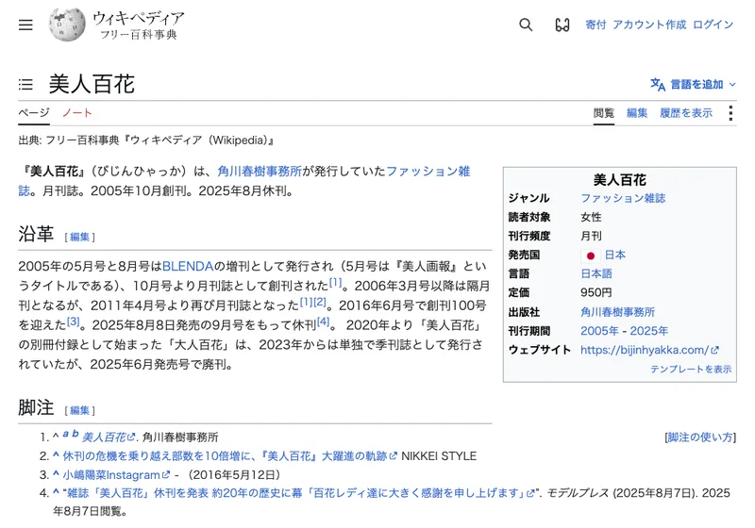The image size is (755, 528).
Task: Click the NIKKEI STYLE source text
Action: click(x=439, y=455)
